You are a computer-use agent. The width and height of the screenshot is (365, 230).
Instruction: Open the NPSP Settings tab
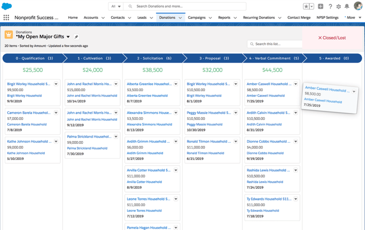click(x=328, y=18)
